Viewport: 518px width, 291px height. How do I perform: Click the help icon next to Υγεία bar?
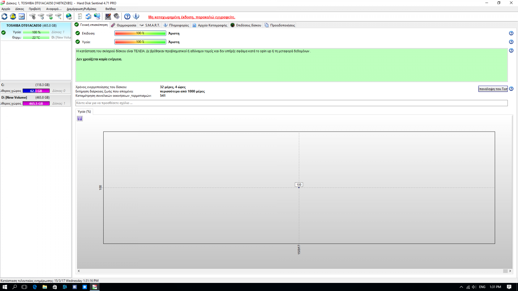(511, 42)
